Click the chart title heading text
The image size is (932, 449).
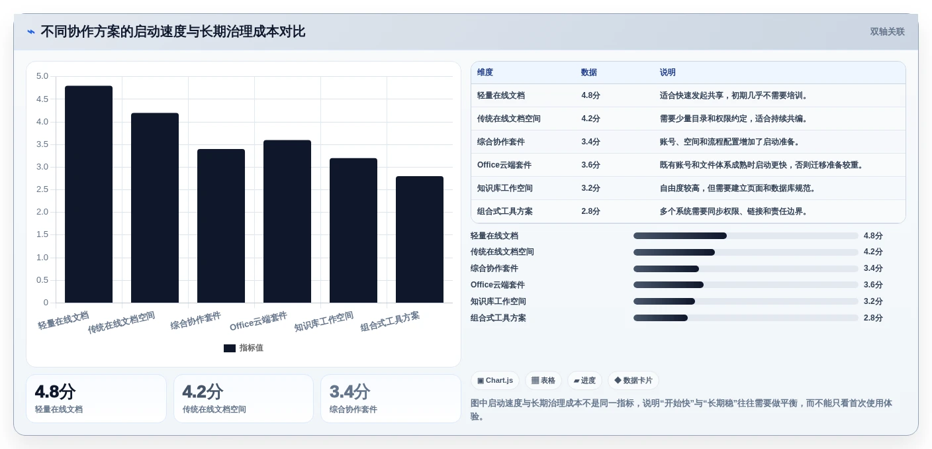point(173,32)
